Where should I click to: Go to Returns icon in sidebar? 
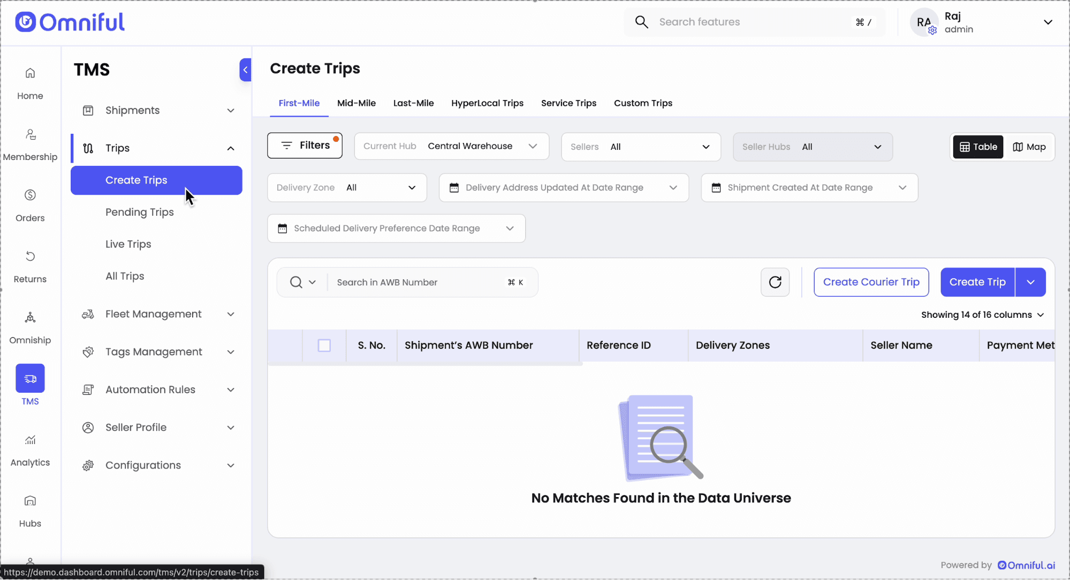coord(30,256)
